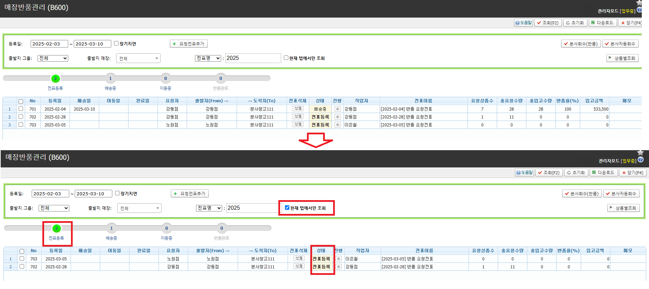Click the progress icon in row 701
The width and height of the screenshot is (649, 289).
point(337,109)
